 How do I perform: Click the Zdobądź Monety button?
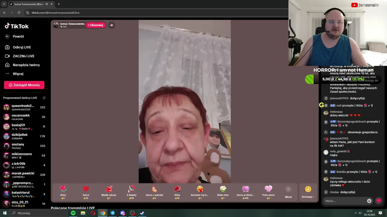click(24, 85)
